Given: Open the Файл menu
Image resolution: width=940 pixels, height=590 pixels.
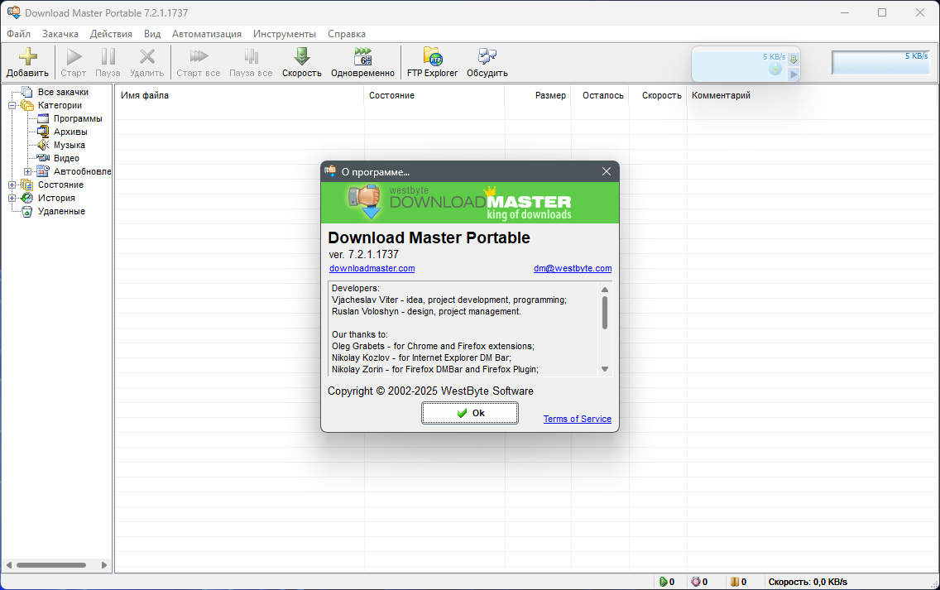Looking at the screenshot, I should tap(18, 34).
